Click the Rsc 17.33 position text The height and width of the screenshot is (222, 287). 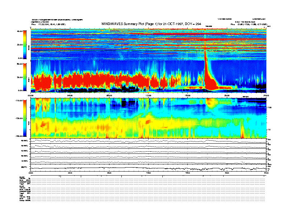pos(48,24)
